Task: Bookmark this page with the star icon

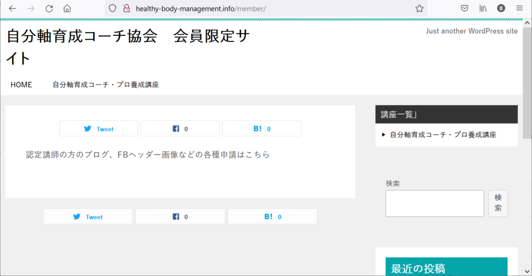Action: (419, 8)
